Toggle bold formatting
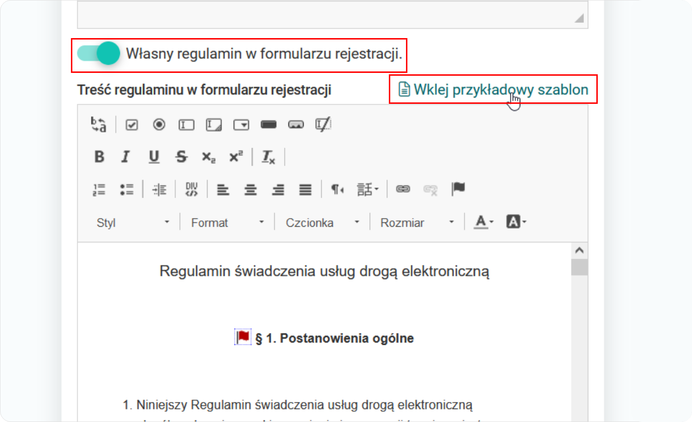 [99, 157]
